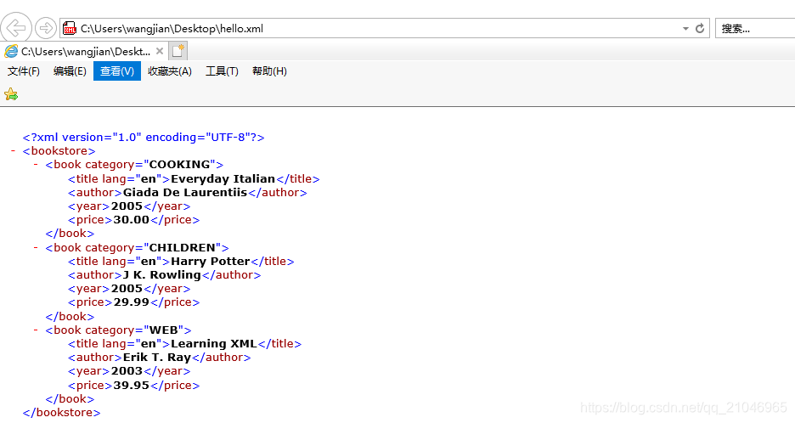Close the current browser tab
795x423 pixels.
click(160, 51)
